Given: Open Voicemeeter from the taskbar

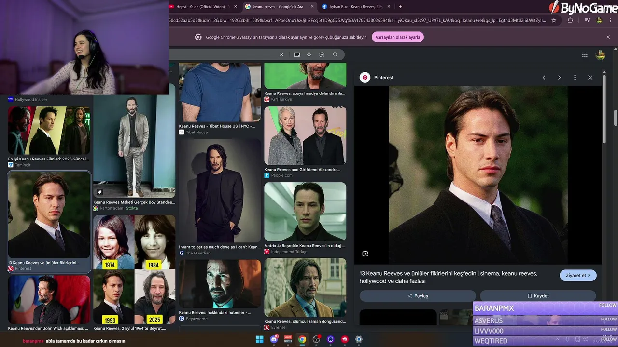Looking at the screenshot, I should [288, 339].
